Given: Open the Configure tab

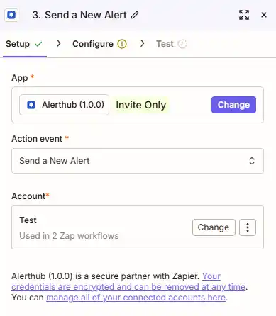Looking at the screenshot, I should (99, 44).
